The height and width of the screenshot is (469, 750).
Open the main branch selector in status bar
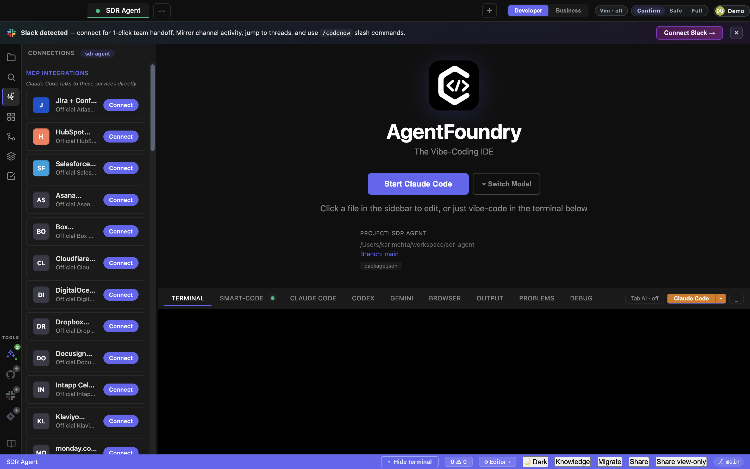coord(728,462)
